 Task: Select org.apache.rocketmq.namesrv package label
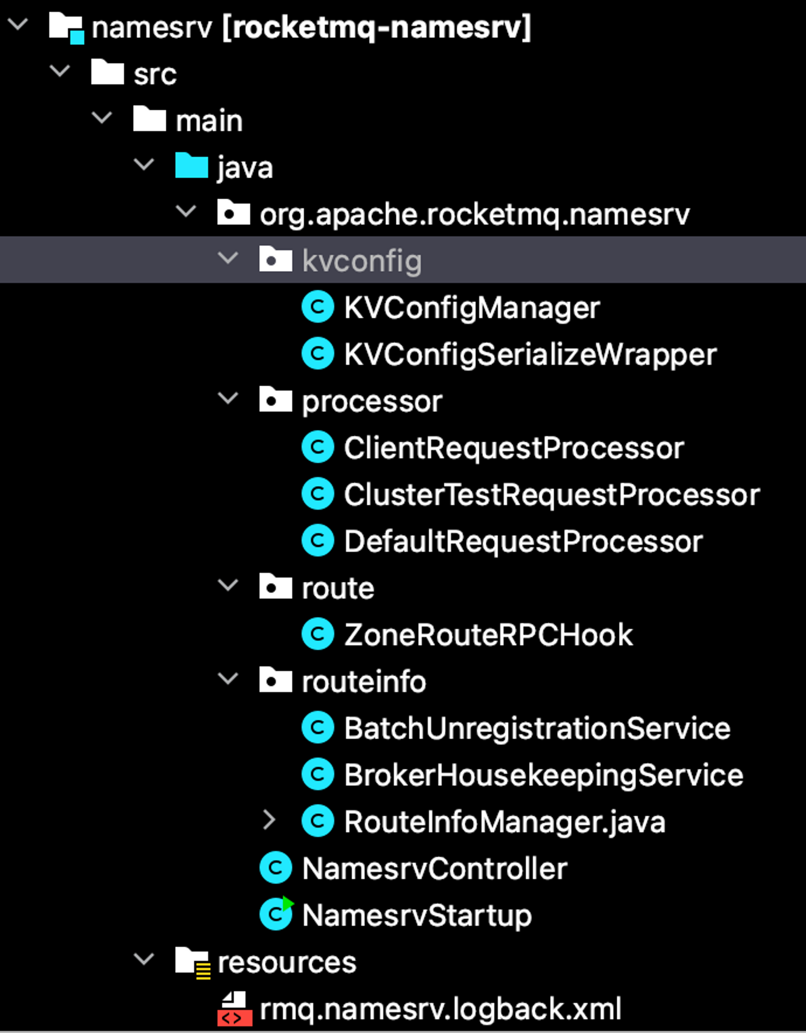tap(475, 215)
